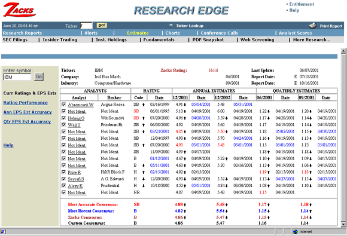Open Web Screening section
Viewport: 347px width, 236px height.
click(x=257, y=40)
